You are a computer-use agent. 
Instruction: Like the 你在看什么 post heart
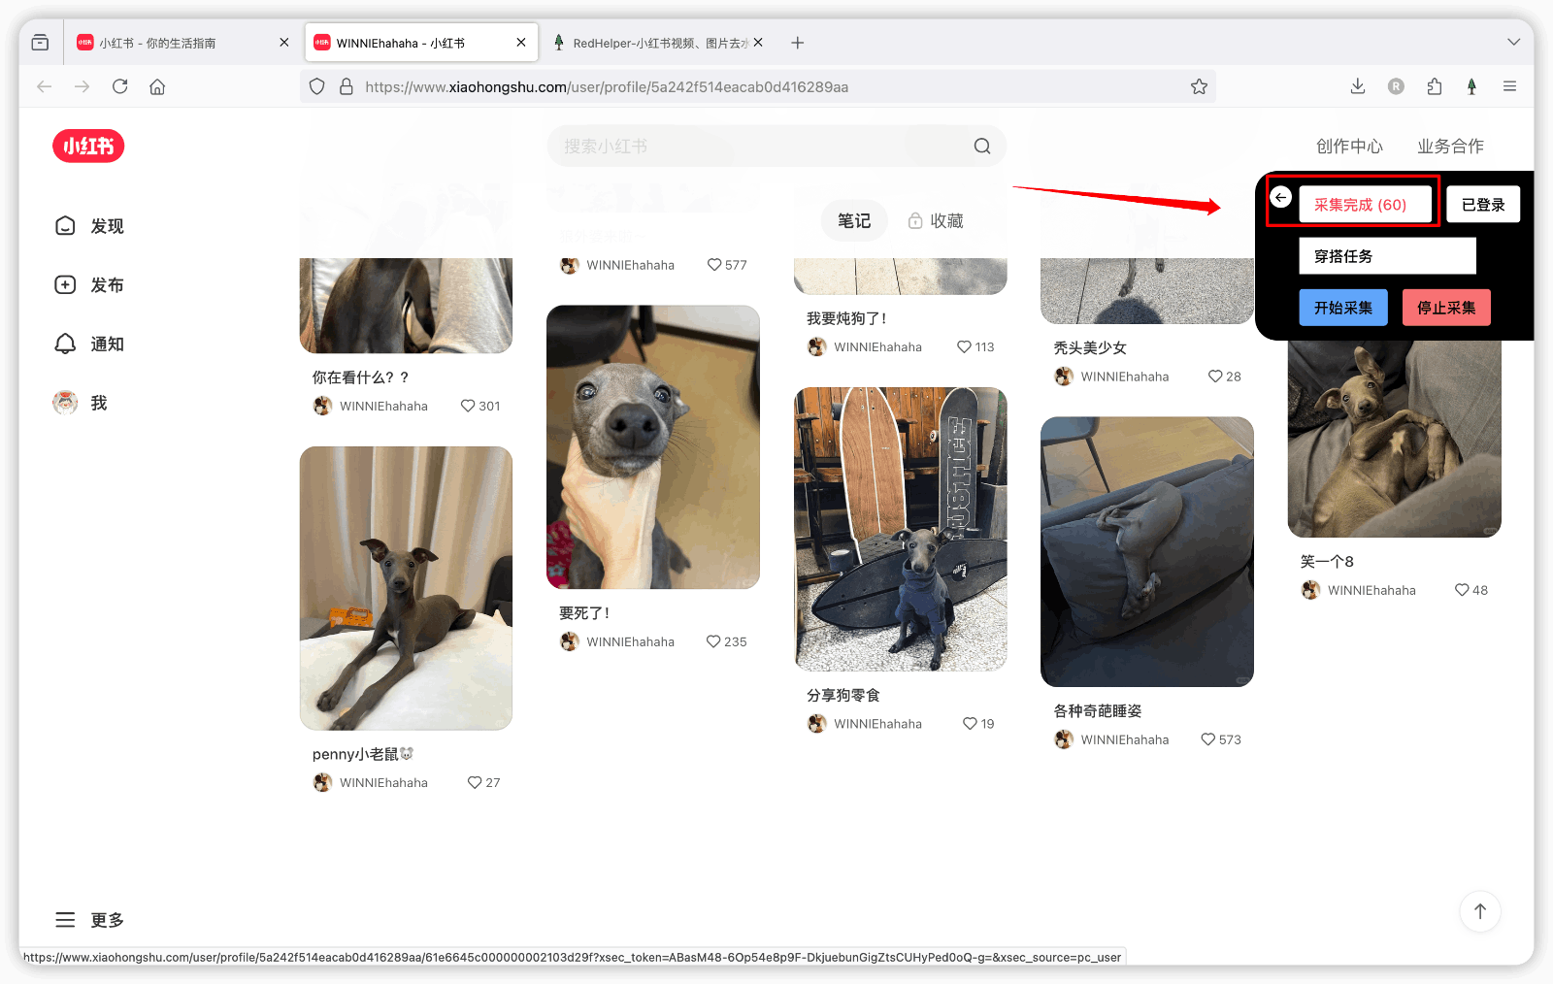pyautogui.click(x=468, y=406)
